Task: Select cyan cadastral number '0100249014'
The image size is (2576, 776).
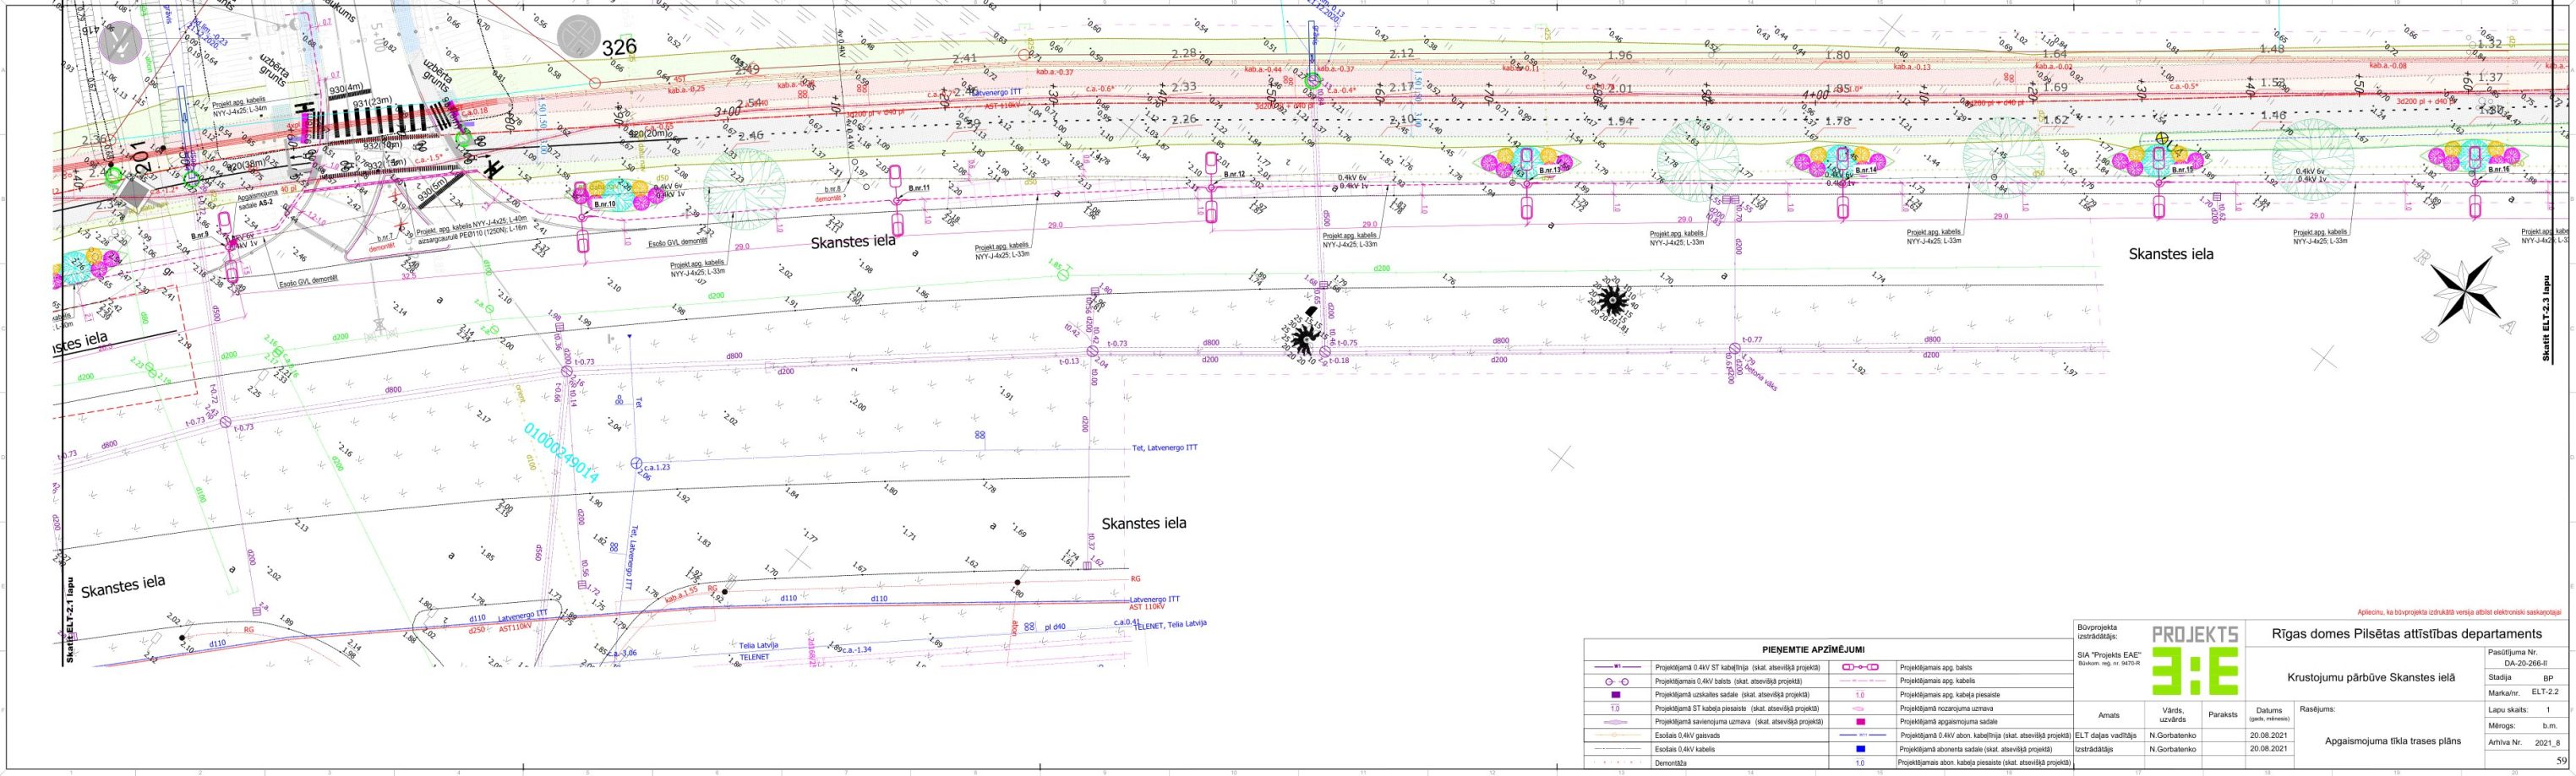Action: (560, 453)
